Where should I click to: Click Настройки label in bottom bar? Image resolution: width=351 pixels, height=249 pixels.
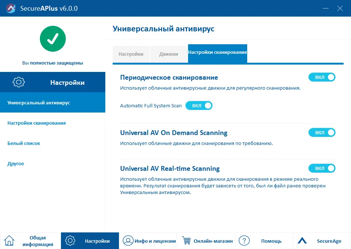pos(98,241)
